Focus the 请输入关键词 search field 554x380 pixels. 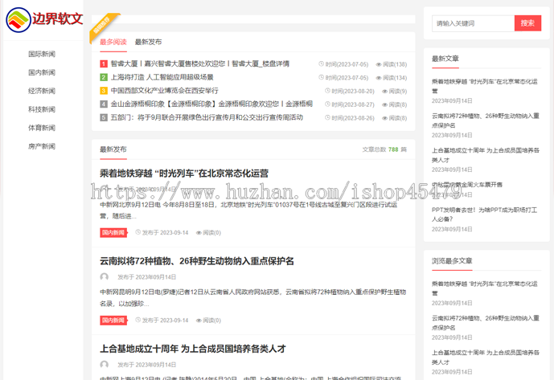473,23
